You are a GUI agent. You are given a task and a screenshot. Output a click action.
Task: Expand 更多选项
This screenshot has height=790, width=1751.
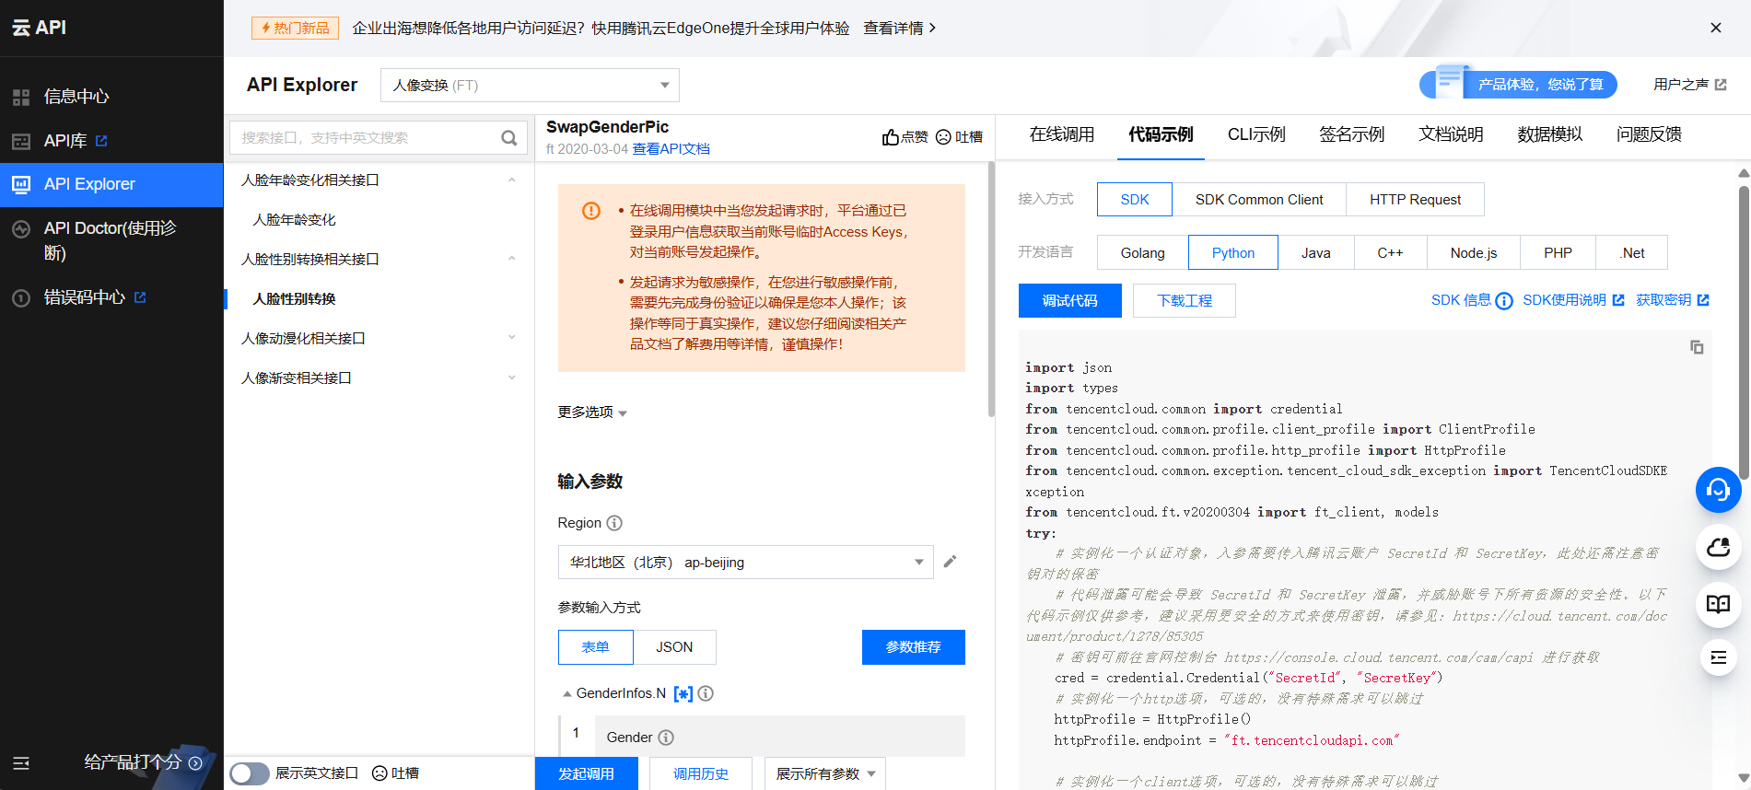point(592,412)
